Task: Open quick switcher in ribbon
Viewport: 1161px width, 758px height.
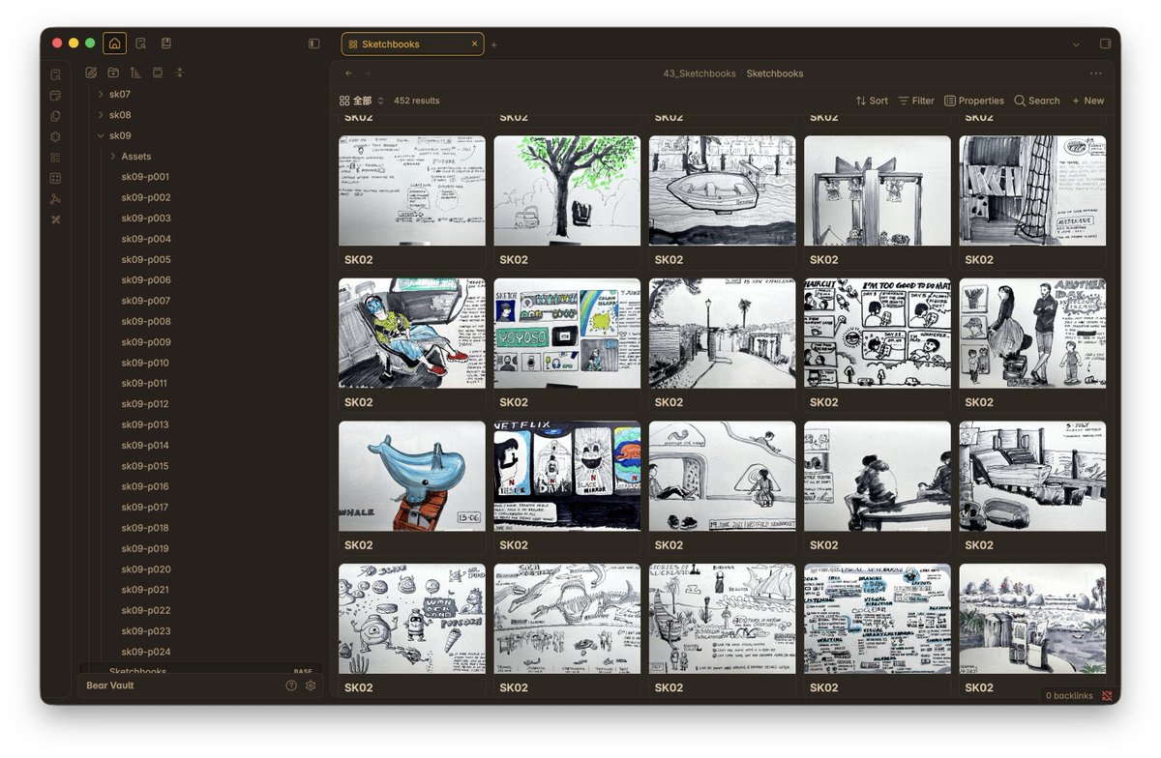Action: pyautogui.click(x=55, y=74)
